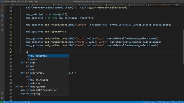Screen dimensions: 184x103
Task: Select main autocomplete suggestion
Action: 48,63
